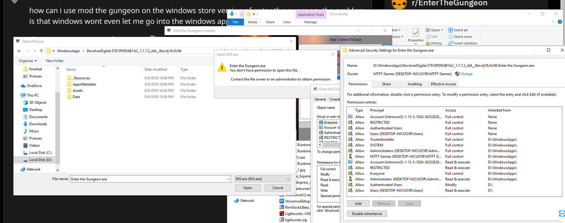Click New folder in the dialog toolbar
Image resolution: width=565 pixels, height=223 pixels.
click(55, 61)
